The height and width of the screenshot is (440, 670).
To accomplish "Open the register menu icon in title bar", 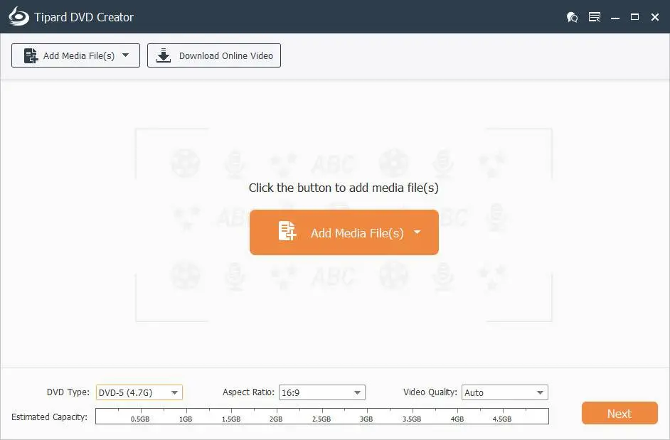I will click(595, 17).
